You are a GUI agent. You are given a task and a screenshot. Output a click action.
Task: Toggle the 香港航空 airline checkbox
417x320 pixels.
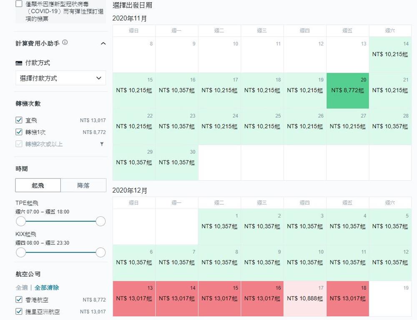(x=19, y=300)
